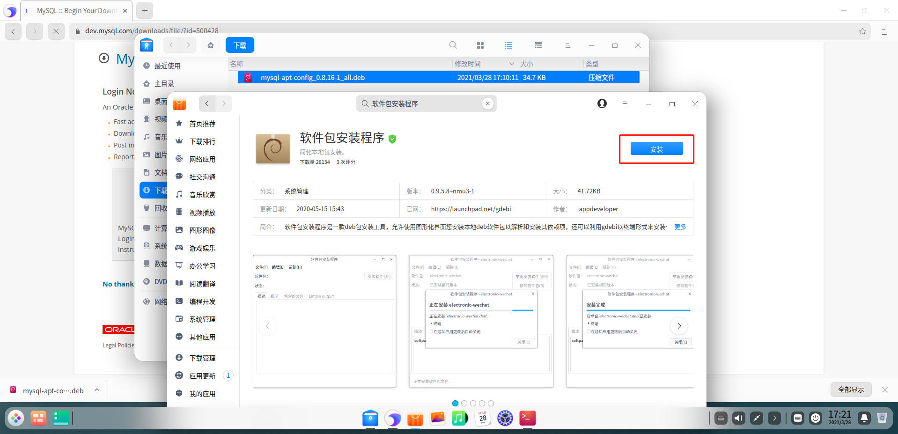The height and width of the screenshot is (434, 898).
Task: Switch file manager to icon grid view
Action: [480, 45]
